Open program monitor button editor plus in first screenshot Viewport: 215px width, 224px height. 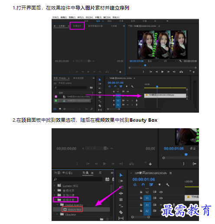click(x=194, y=72)
